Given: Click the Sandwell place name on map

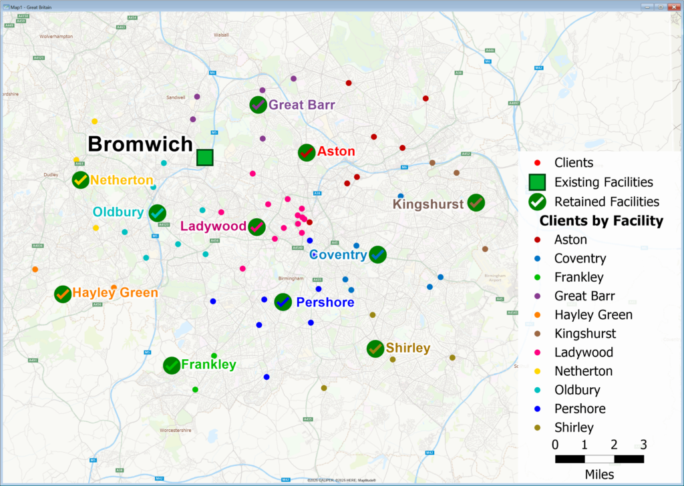Looking at the screenshot, I should pyautogui.click(x=176, y=97).
